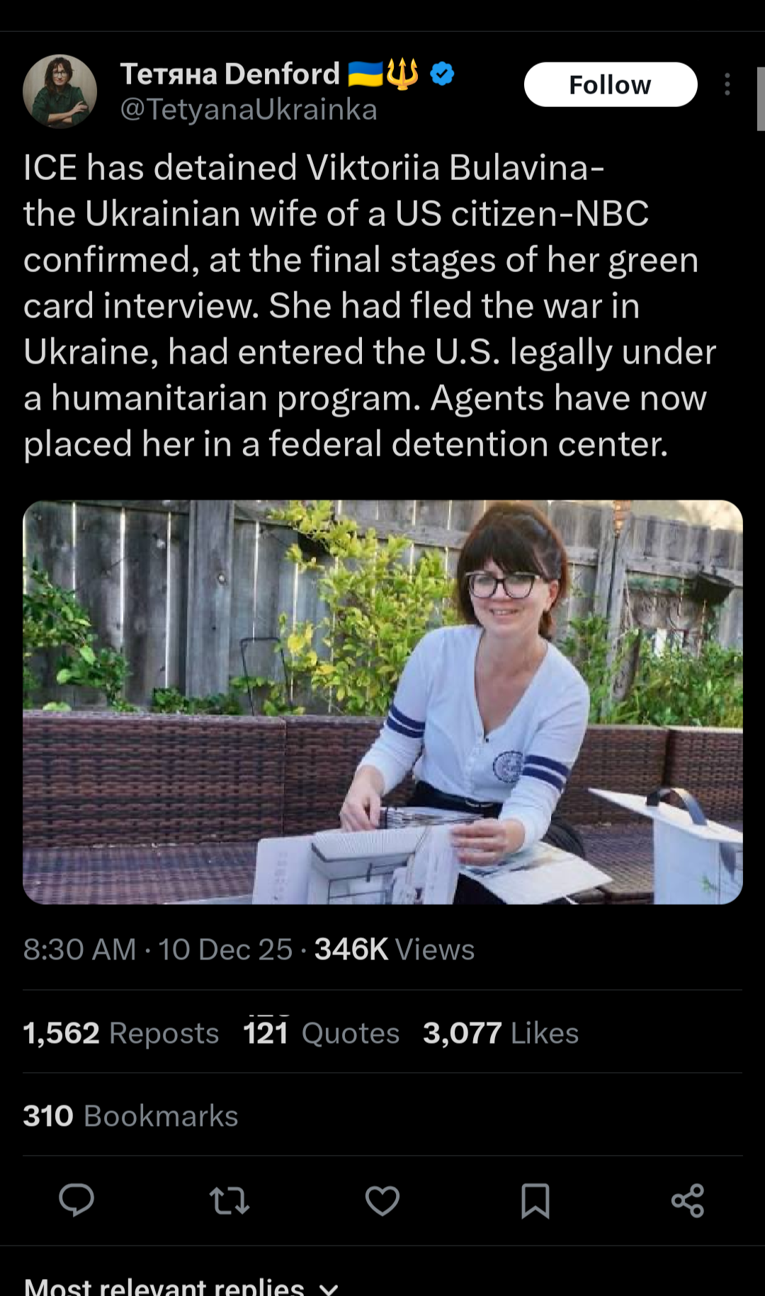Open the attached photo of the woman

click(x=382, y=702)
